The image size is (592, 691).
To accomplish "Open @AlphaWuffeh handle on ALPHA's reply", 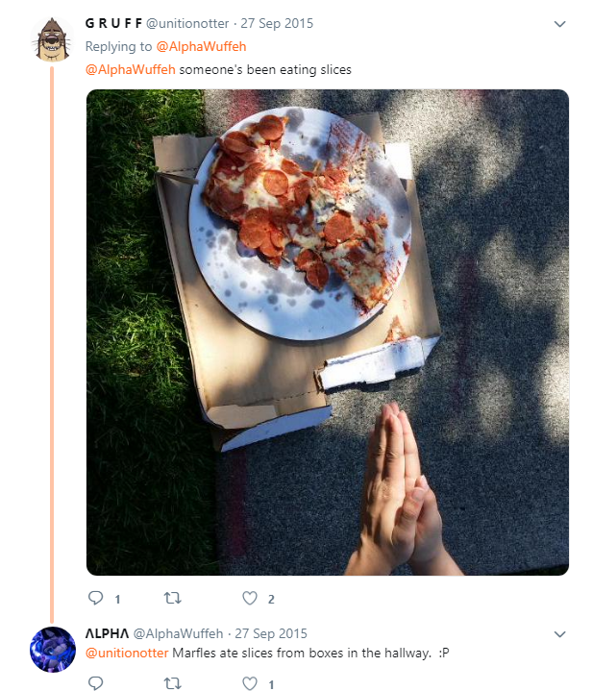I will coord(178,633).
